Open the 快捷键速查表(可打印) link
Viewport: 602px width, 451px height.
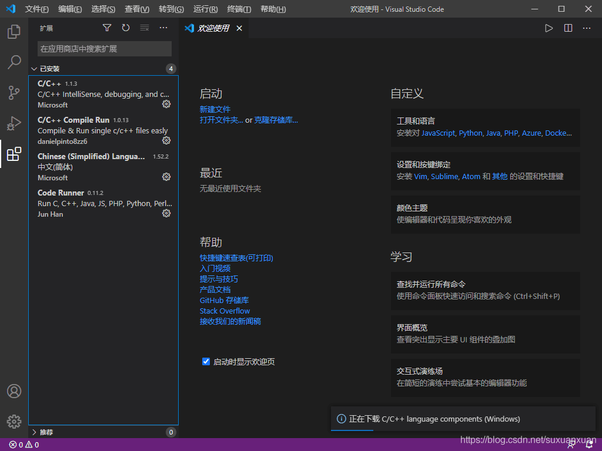coord(236,258)
